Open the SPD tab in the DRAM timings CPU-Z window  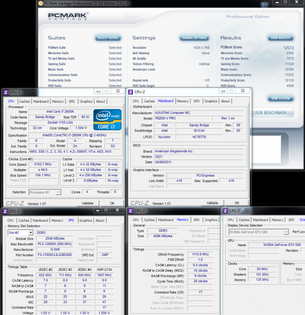(x=196, y=220)
